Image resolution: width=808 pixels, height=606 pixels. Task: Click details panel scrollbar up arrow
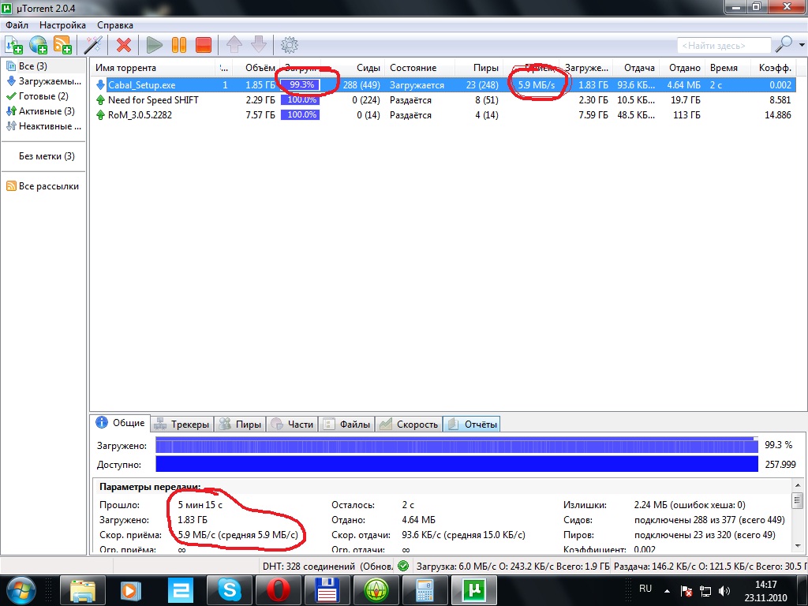[x=798, y=485]
